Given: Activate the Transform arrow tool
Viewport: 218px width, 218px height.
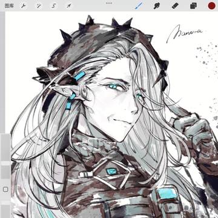Looking at the screenshot, I should pyautogui.click(x=68, y=6).
